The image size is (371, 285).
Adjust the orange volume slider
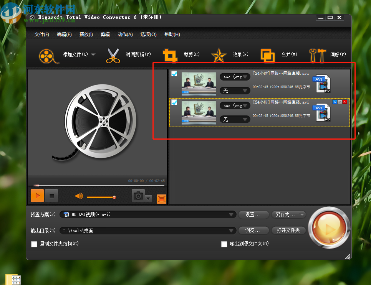tap(101, 197)
